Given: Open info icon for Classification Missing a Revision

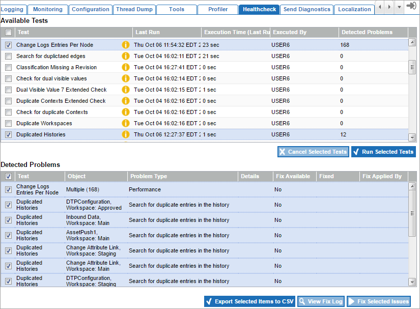Looking at the screenshot, I should (126, 67).
